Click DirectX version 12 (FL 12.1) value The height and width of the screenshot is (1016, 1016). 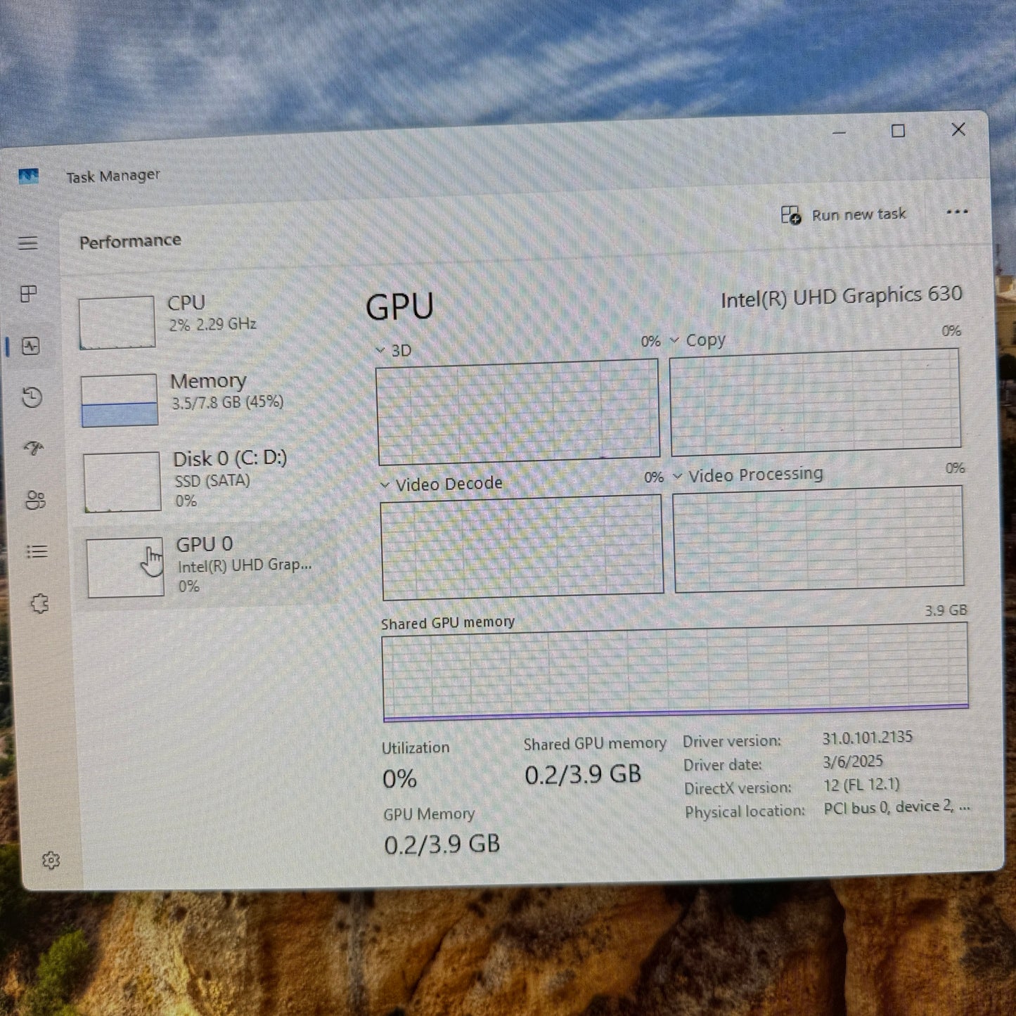(x=862, y=785)
